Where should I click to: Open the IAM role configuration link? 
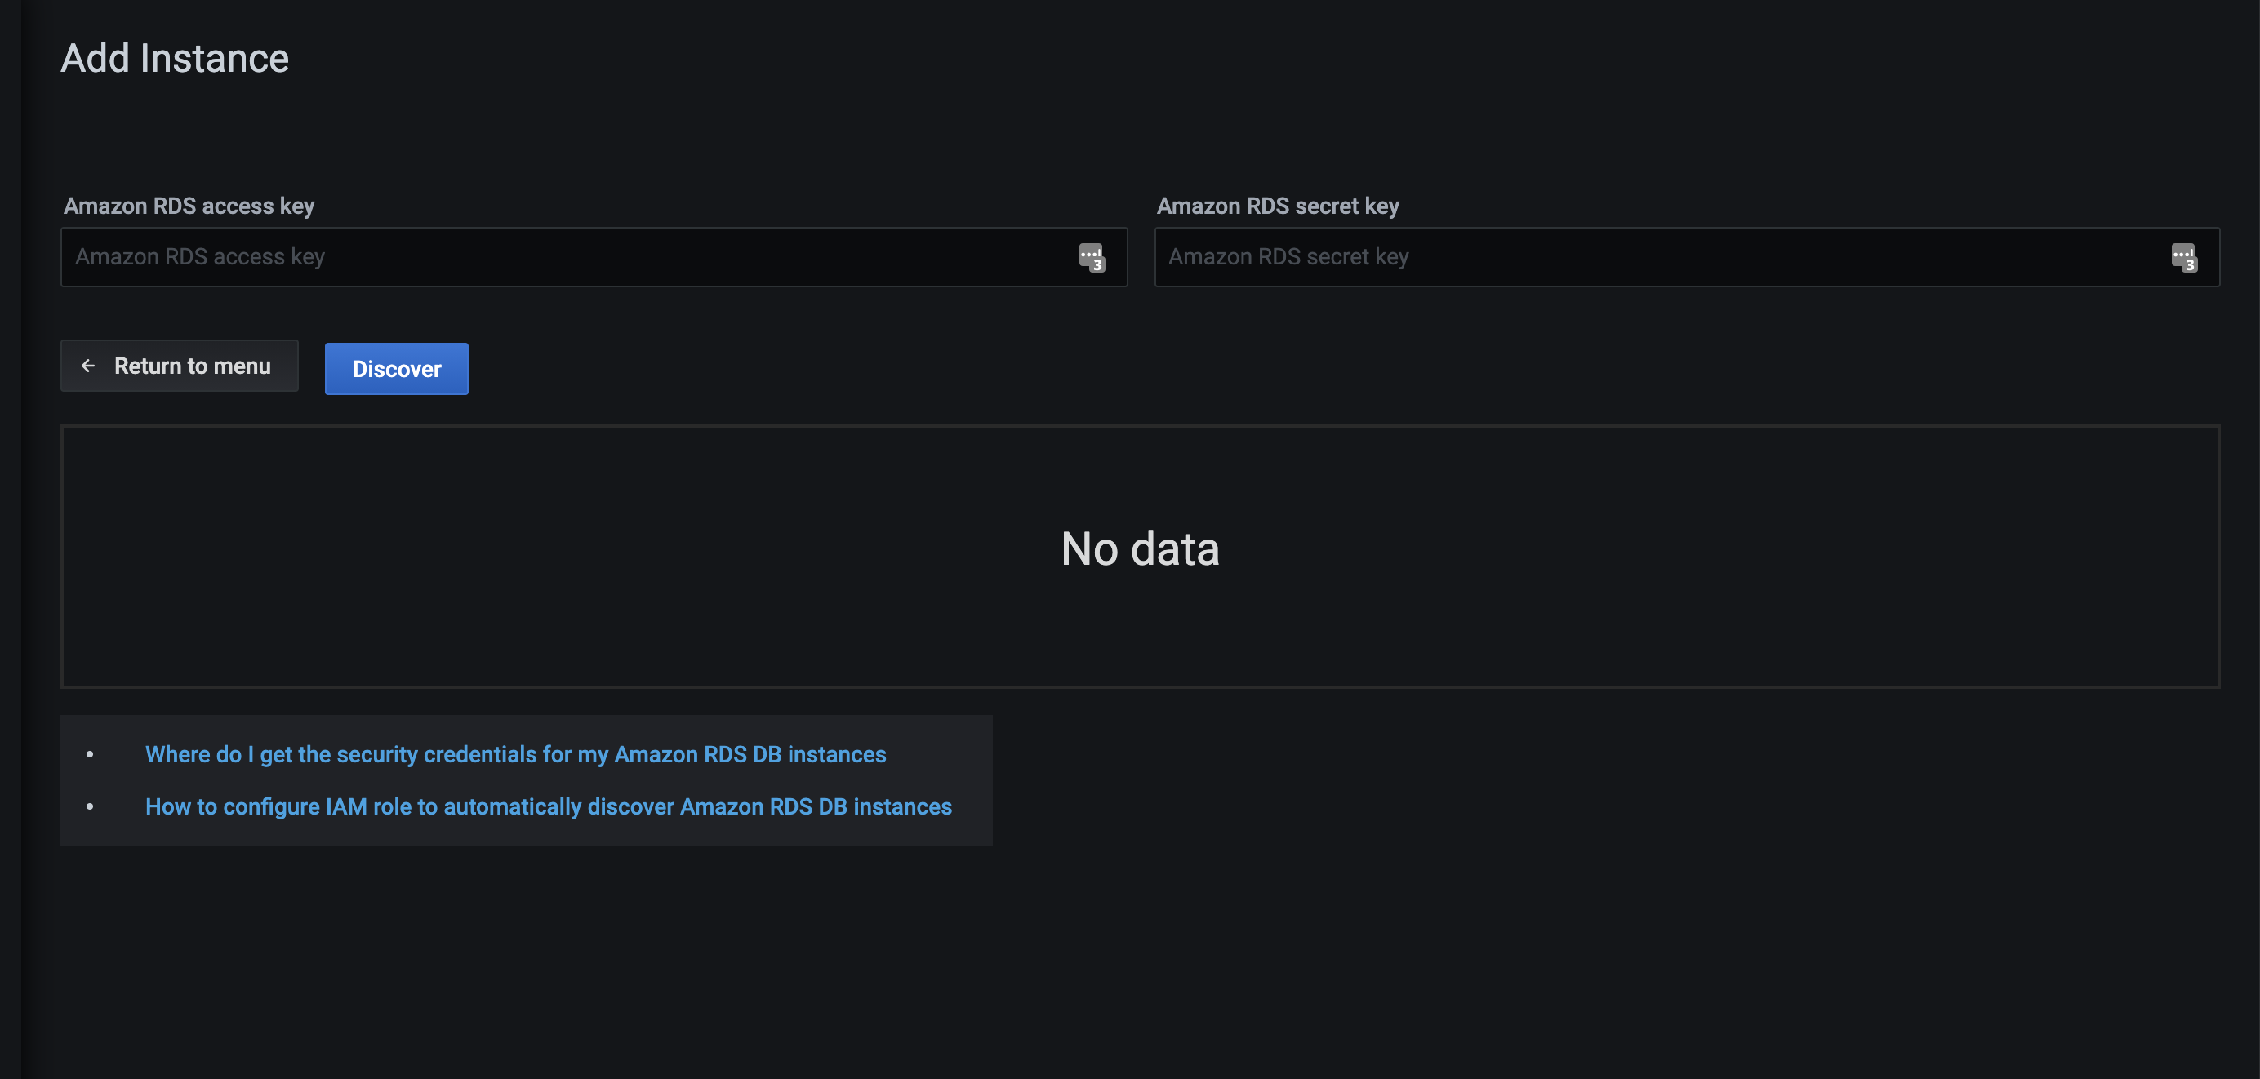pos(549,806)
